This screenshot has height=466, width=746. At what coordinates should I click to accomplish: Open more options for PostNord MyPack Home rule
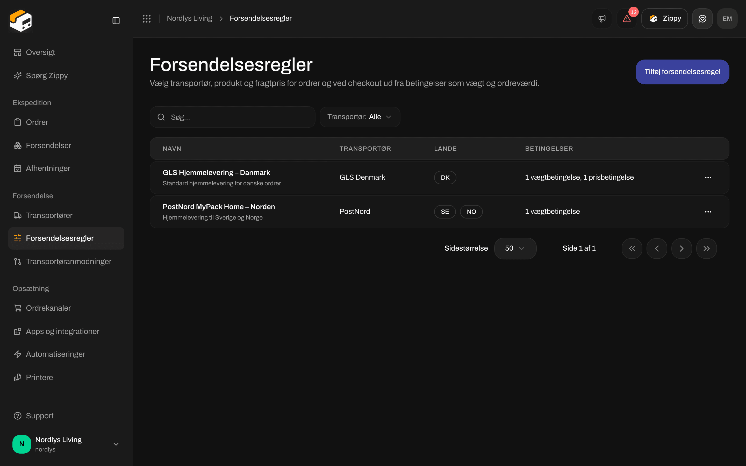[708, 212]
